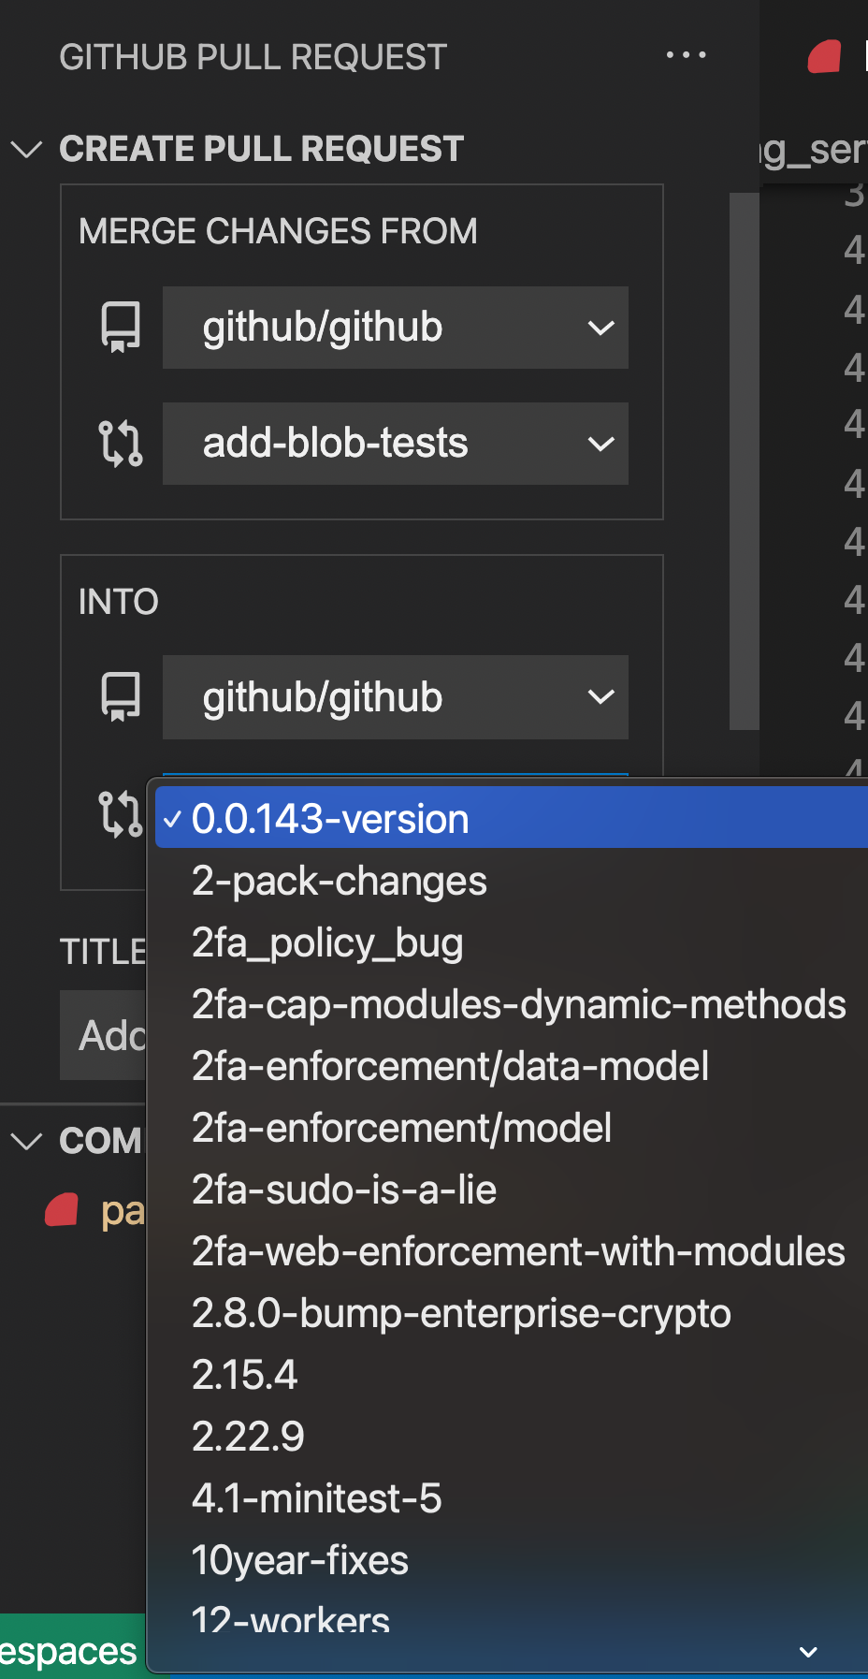Collapse the Commits section chevron
The height and width of the screenshot is (1679, 868).
click(x=27, y=1141)
